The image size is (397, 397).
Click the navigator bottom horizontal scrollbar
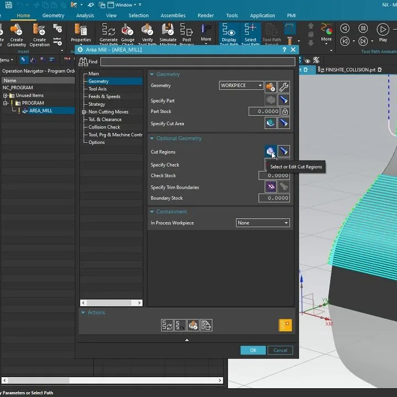(112, 380)
